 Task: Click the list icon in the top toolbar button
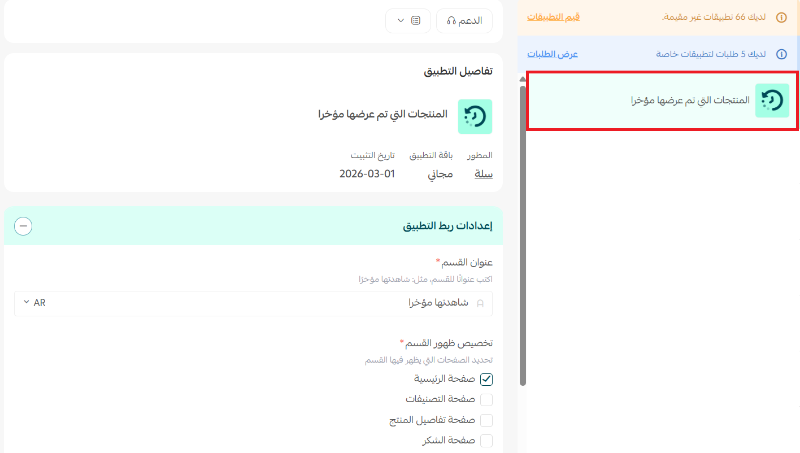[x=415, y=20]
